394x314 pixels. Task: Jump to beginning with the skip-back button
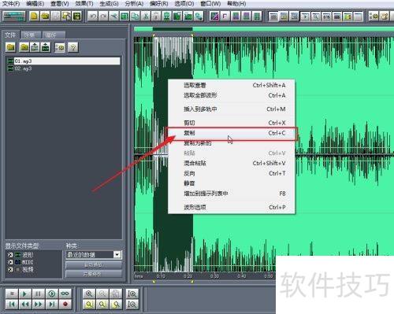click(x=12, y=305)
